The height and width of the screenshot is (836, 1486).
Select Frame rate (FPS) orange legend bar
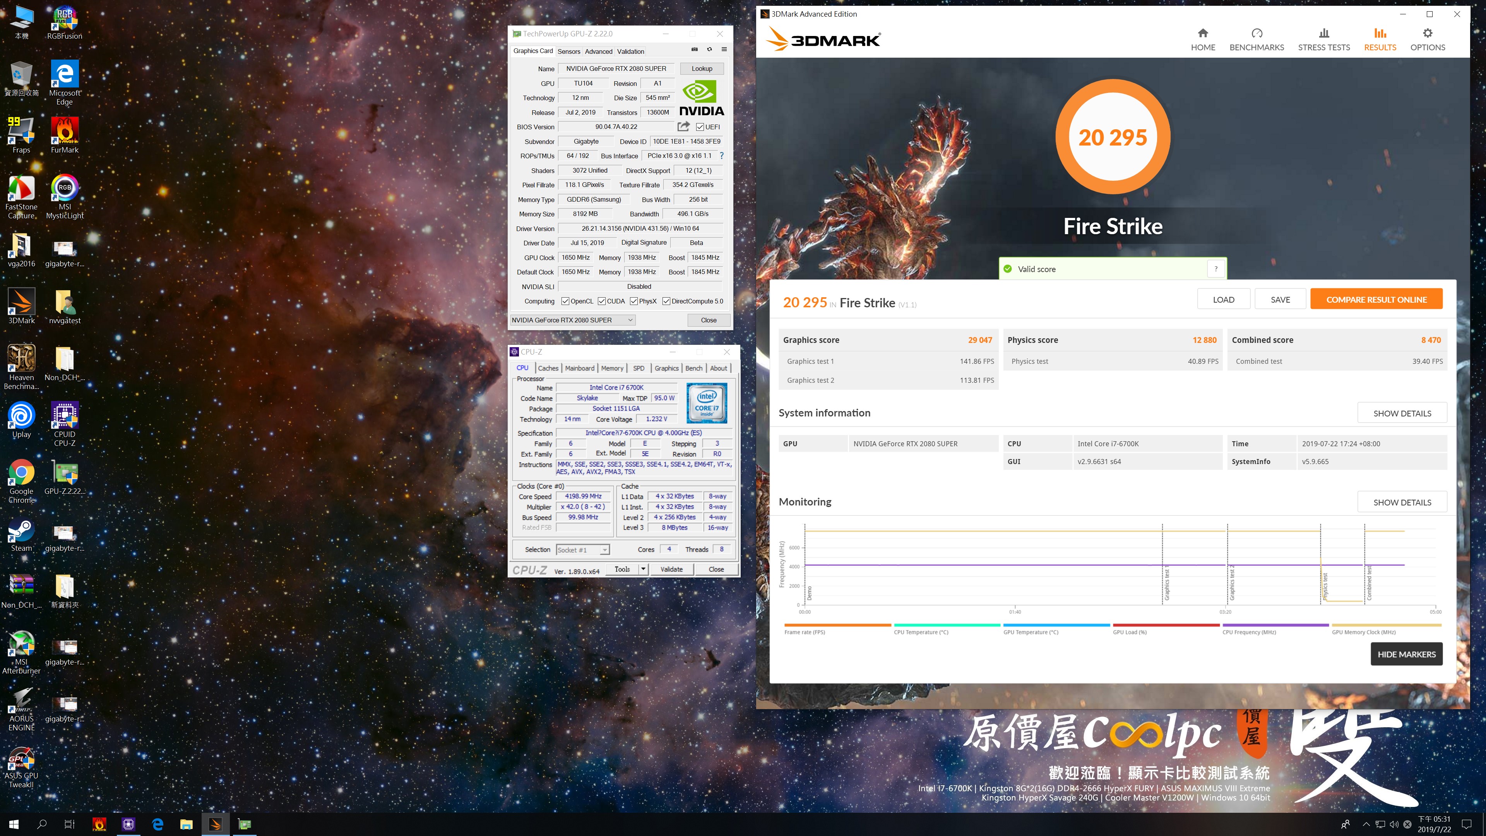pos(837,625)
